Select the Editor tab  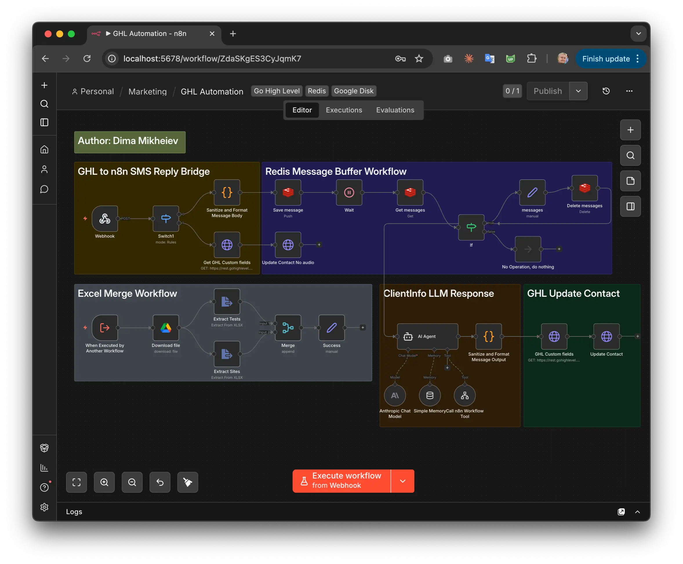(302, 110)
